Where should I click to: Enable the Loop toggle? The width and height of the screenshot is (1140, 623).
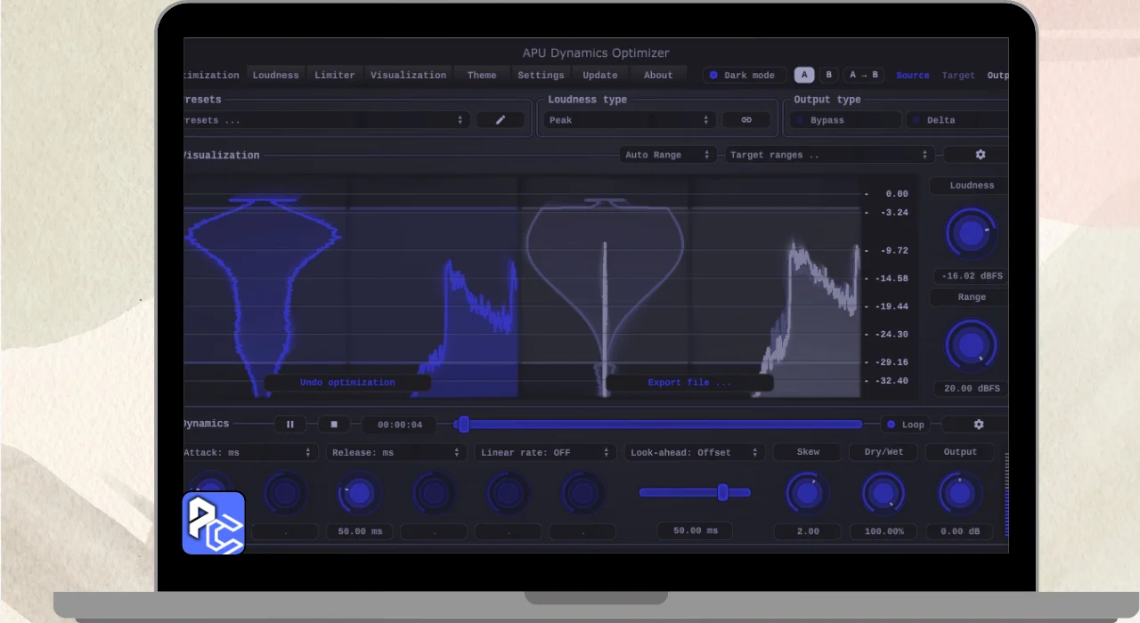[x=905, y=425]
